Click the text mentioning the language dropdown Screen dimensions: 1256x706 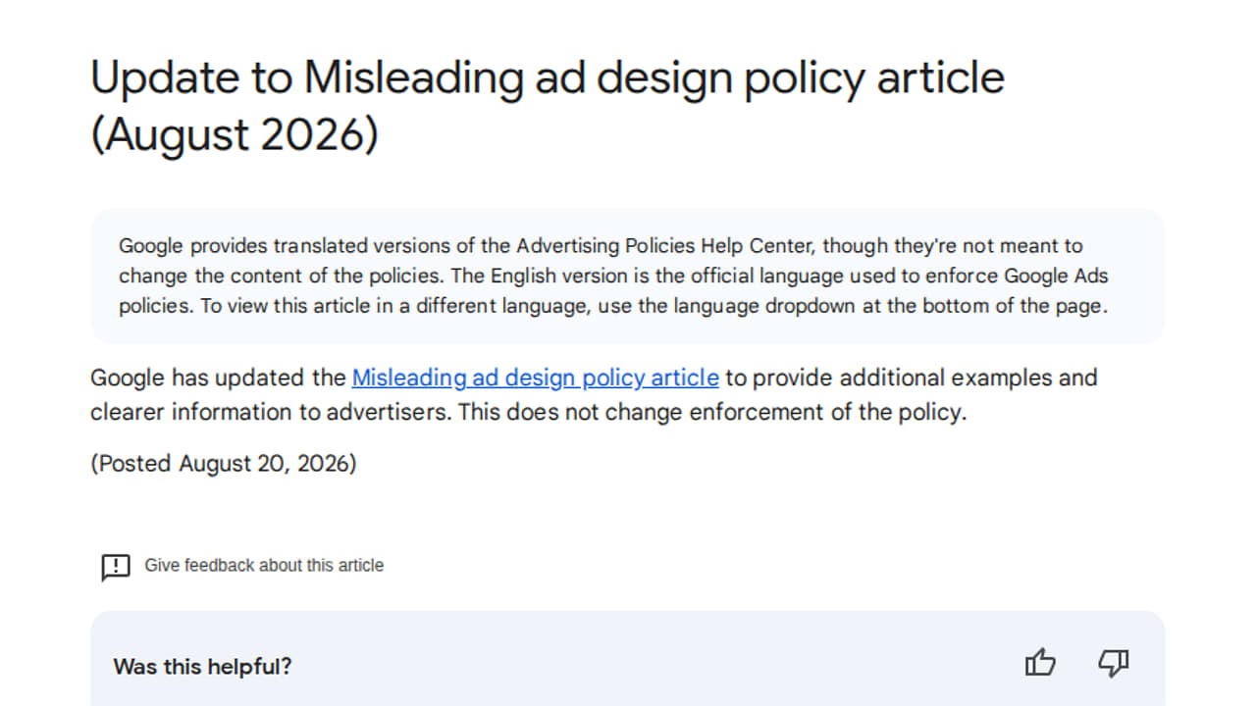(654, 306)
